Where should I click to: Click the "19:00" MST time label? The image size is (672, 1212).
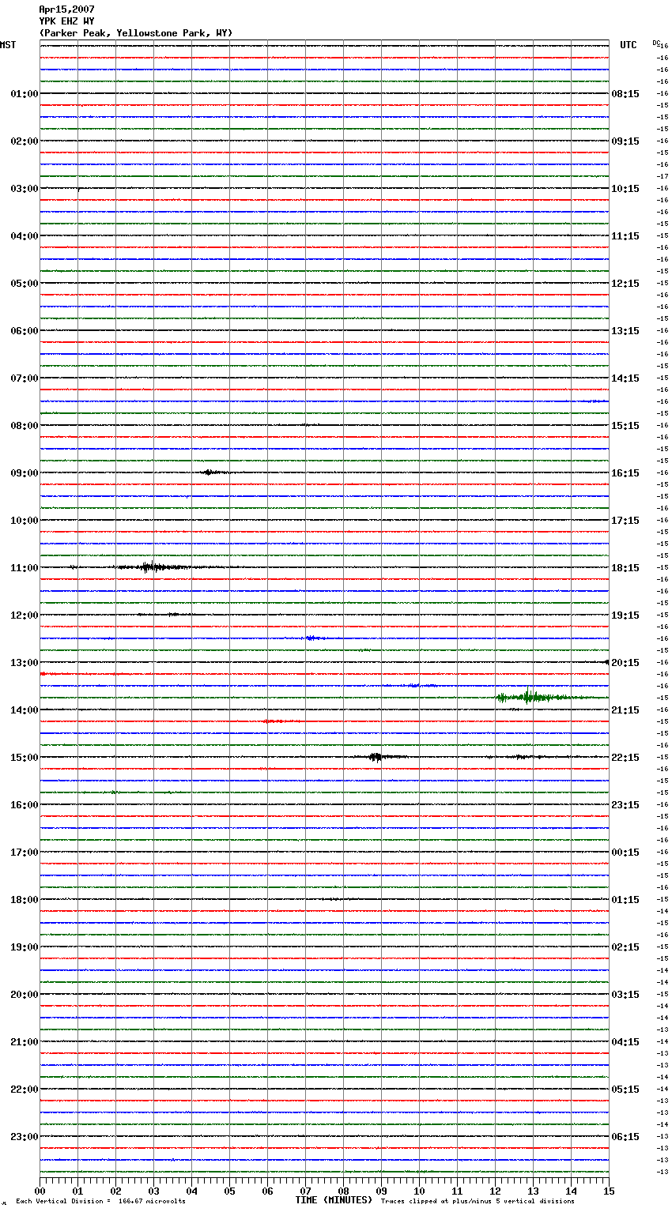click(x=25, y=947)
